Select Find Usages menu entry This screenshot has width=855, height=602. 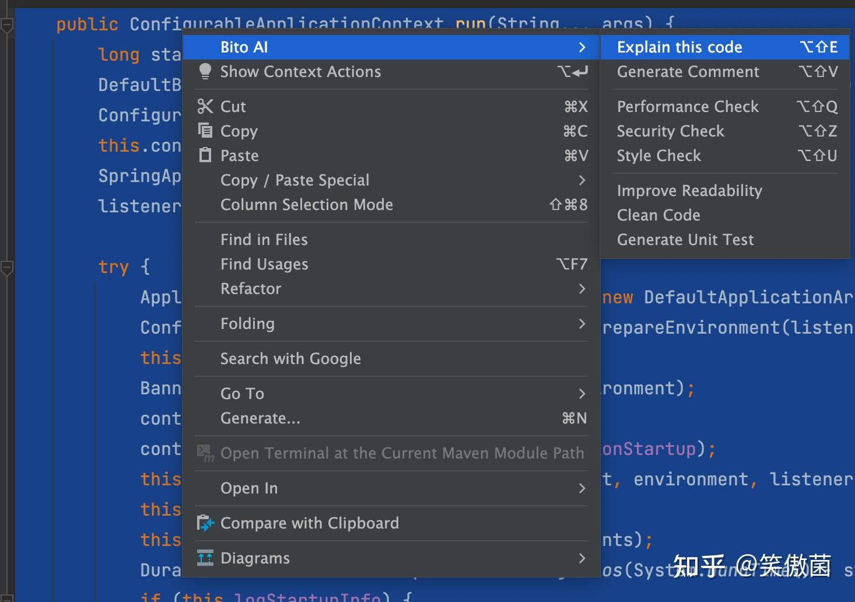[x=264, y=264]
